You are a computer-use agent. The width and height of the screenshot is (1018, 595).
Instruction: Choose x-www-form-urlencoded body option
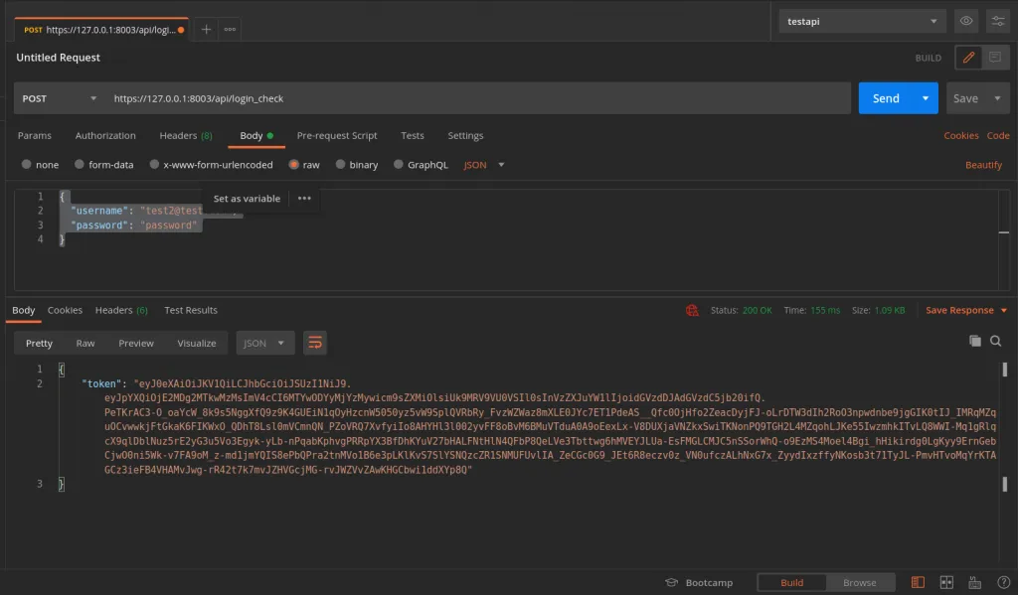[x=211, y=165]
